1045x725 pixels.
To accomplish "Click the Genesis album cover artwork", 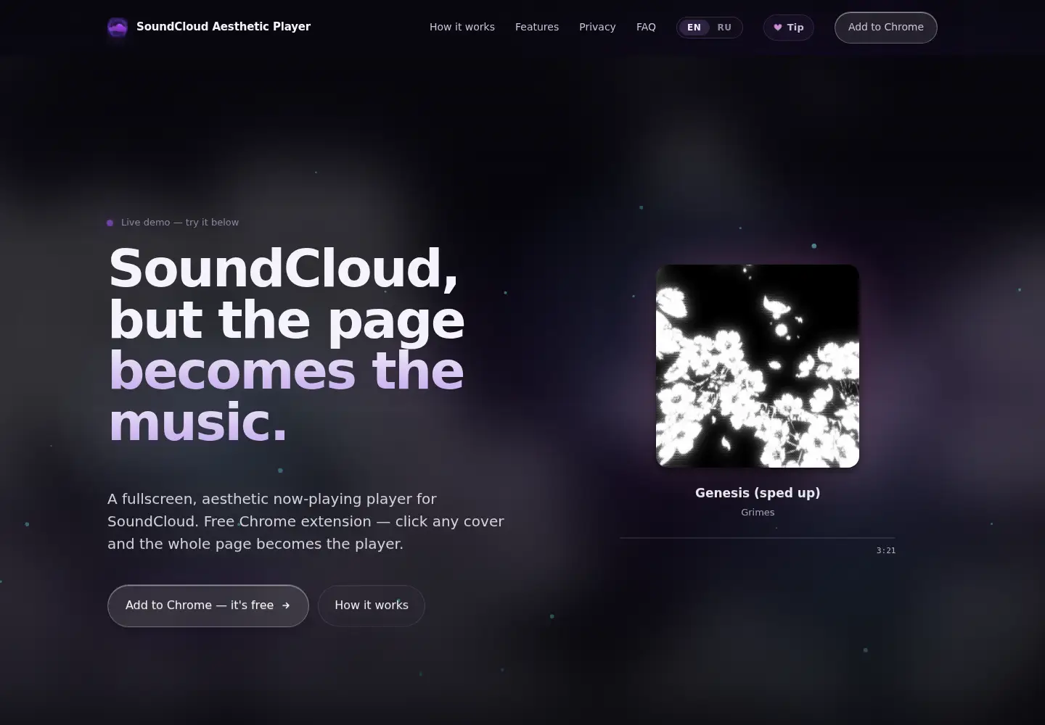I will click(x=758, y=366).
